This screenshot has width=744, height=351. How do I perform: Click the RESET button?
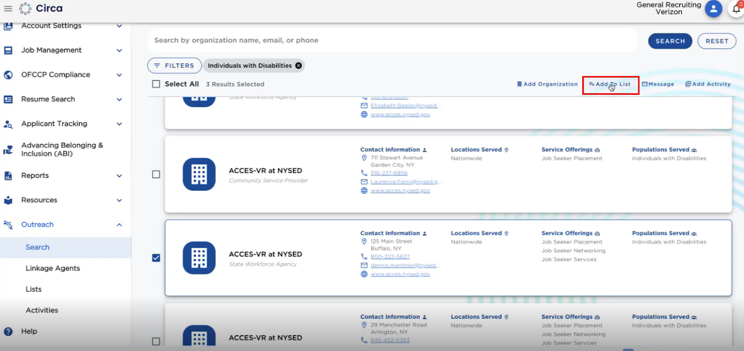click(x=717, y=41)
